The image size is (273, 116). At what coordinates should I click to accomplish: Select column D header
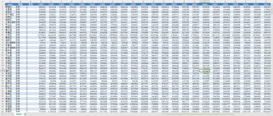tap(41, 1)
